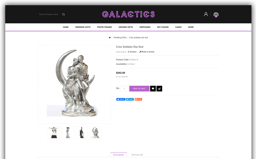
Task: Click the Add to Cart button
Action: (139, 89)
